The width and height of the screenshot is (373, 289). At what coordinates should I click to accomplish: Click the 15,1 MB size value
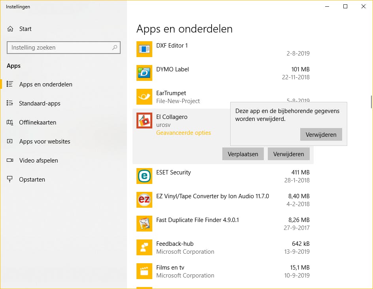point(300,268)
